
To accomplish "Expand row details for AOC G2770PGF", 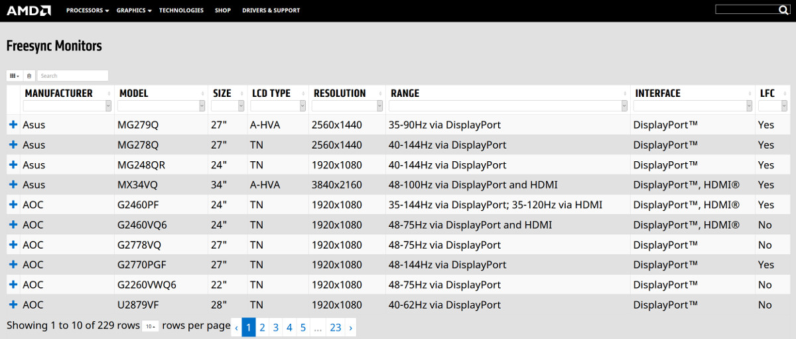I will (x=13, y=265).
